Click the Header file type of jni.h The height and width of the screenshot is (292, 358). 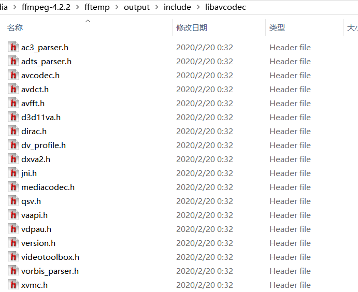(290, 173)
